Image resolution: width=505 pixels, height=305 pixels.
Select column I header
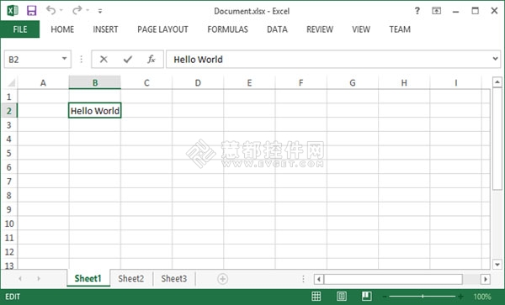(455, 83)
